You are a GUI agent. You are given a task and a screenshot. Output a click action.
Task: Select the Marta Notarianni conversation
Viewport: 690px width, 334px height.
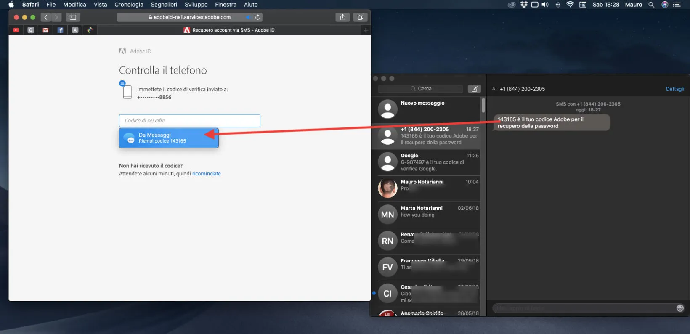click(426, 215)
